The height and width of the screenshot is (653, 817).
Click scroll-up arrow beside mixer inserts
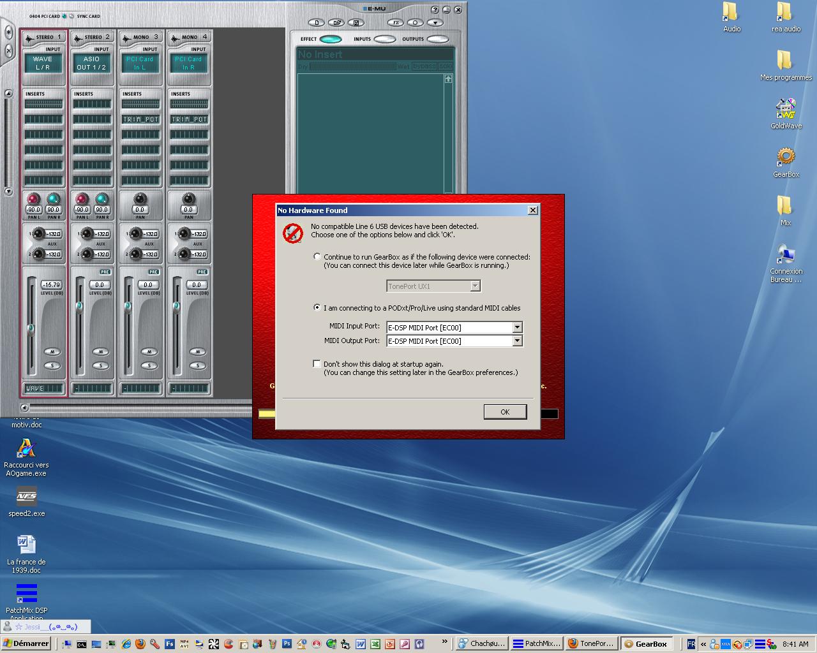point(8,93)
